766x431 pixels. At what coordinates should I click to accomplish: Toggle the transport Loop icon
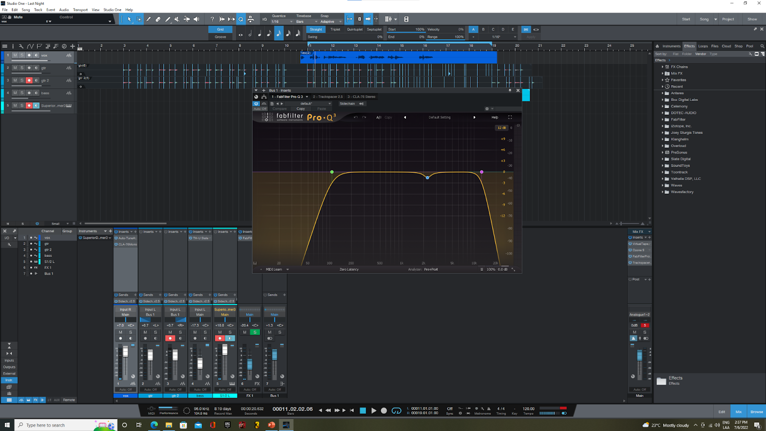[x=396, y=410]
